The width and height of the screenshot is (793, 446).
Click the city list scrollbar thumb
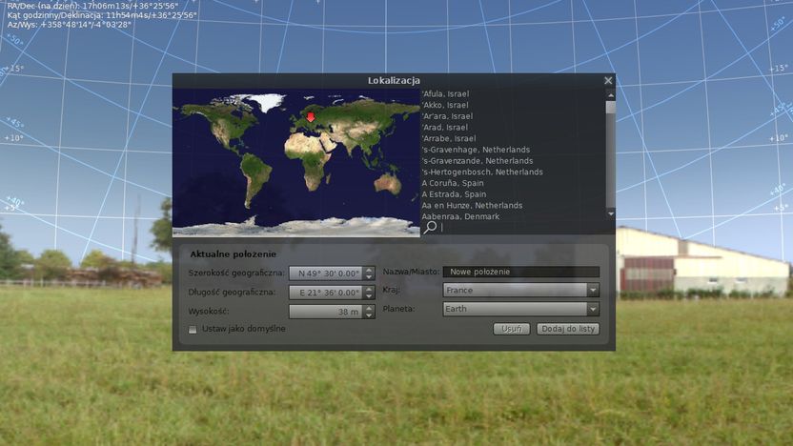[611, 107]
